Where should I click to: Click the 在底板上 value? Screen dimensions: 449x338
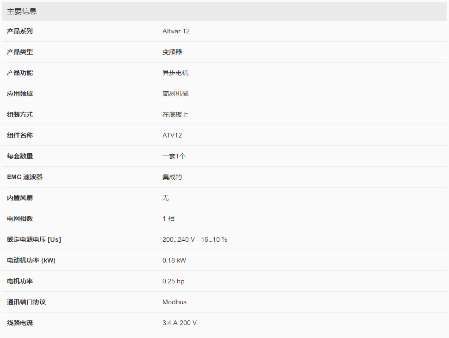pos(175,114)
